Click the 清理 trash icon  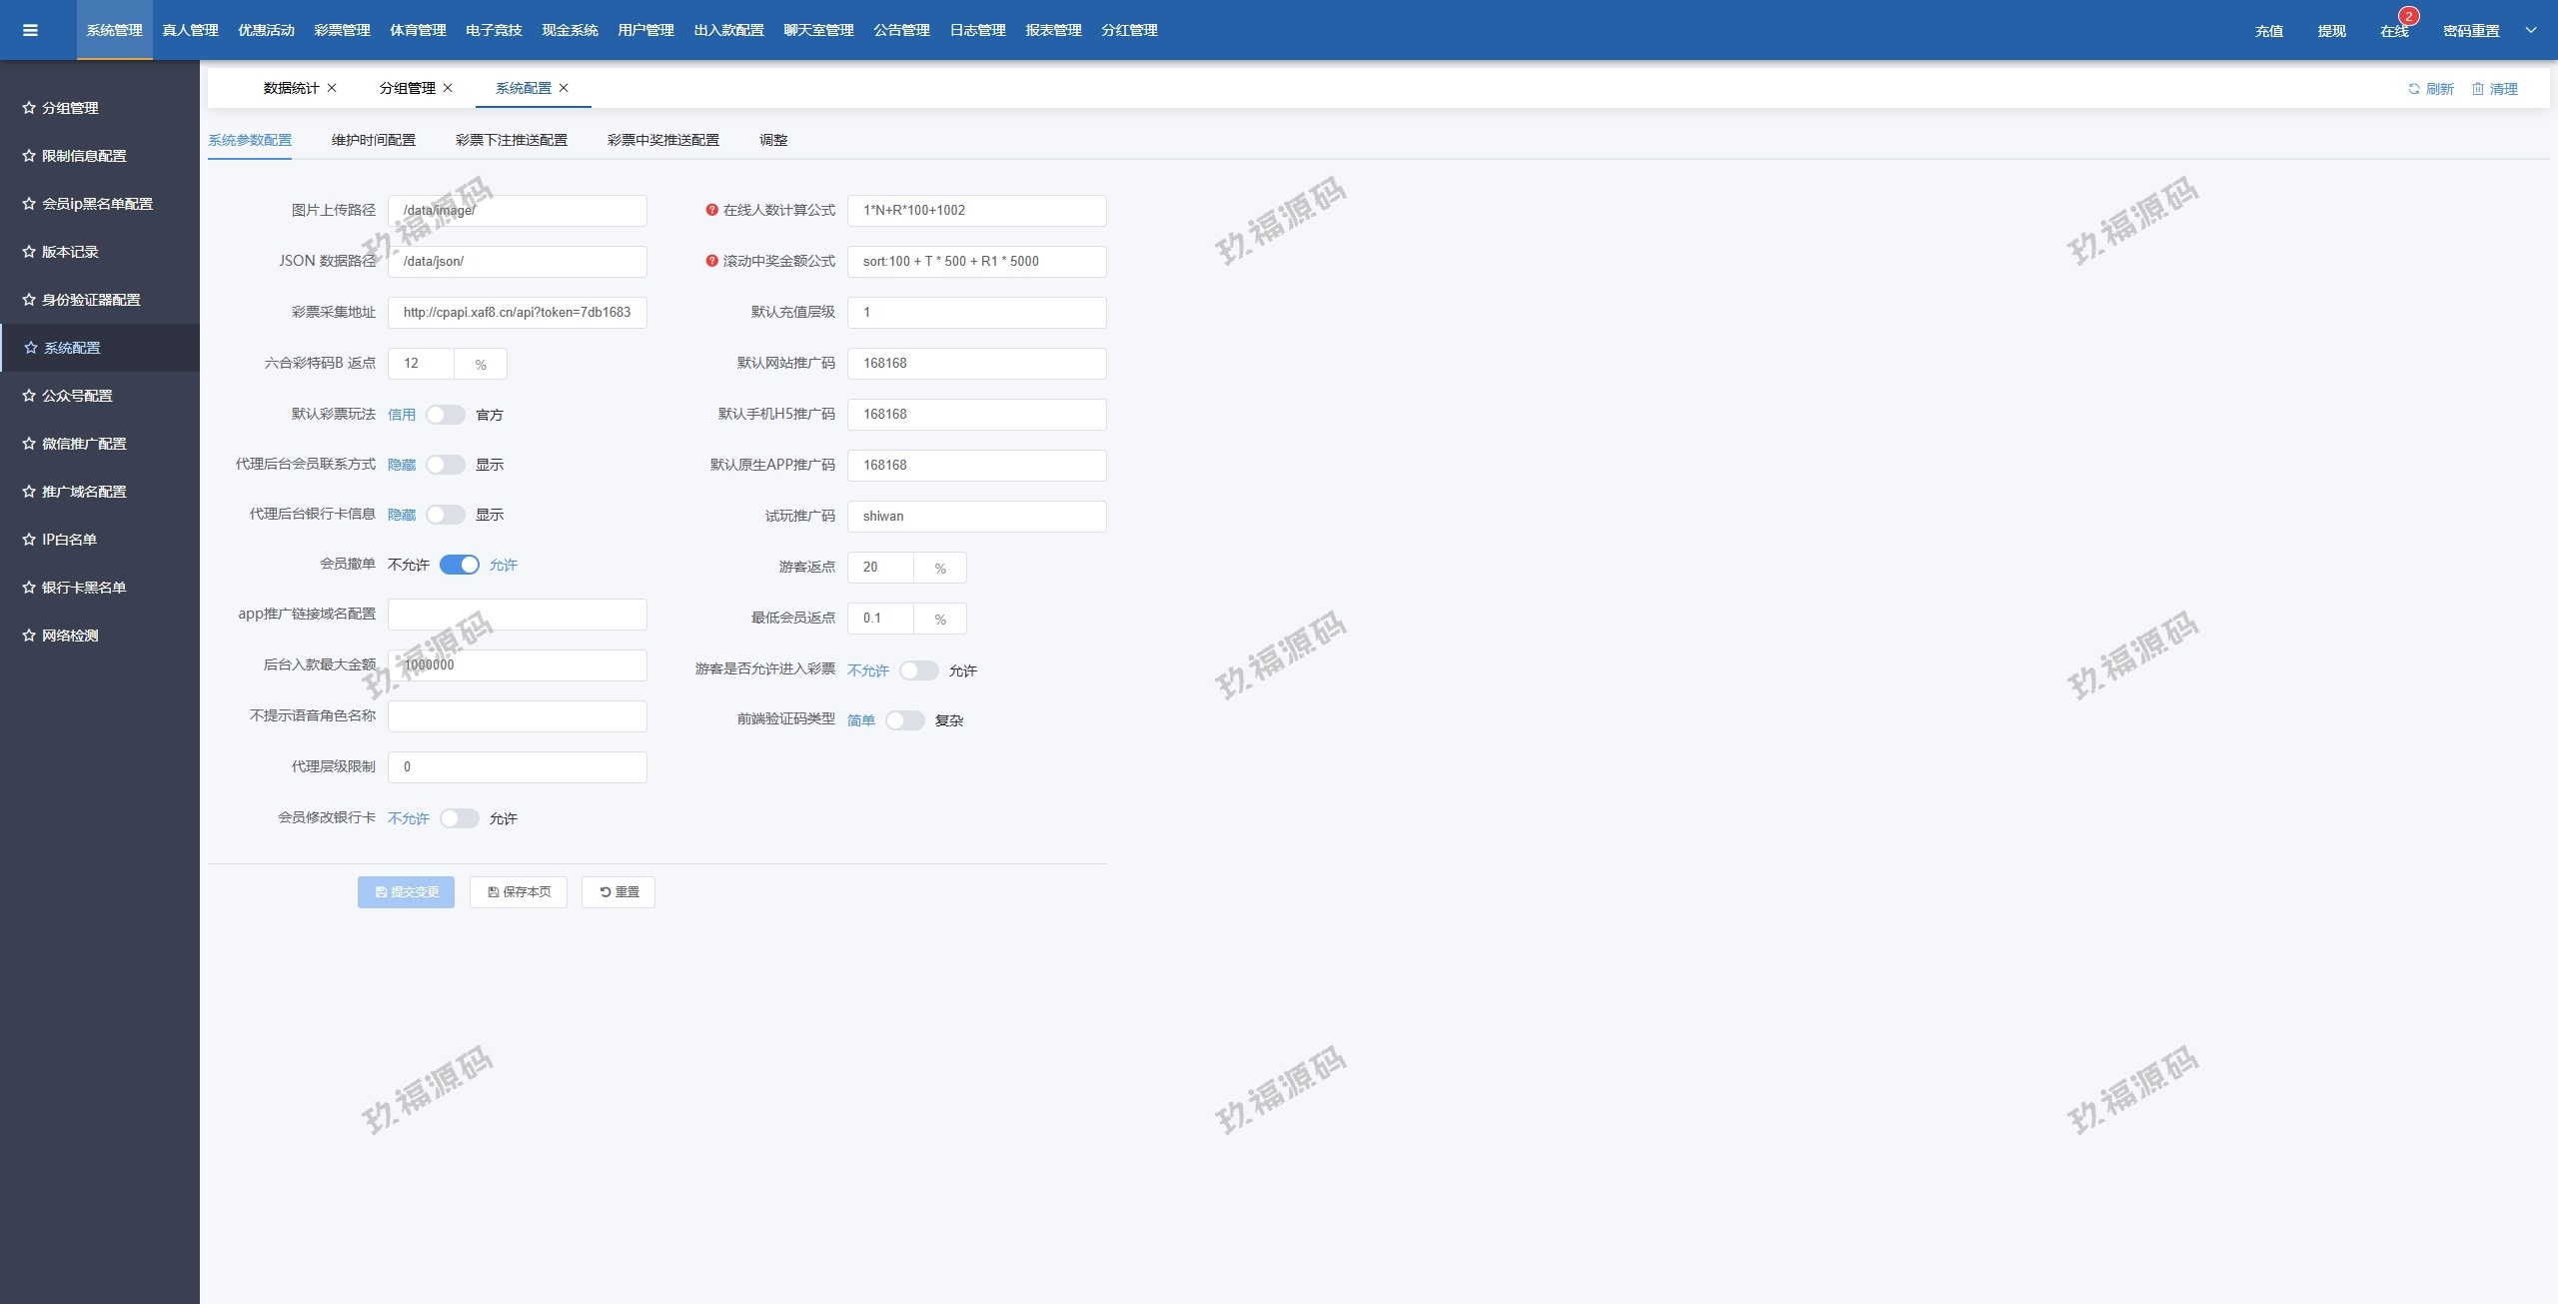pyautogui.click(x=2478, y=89)
